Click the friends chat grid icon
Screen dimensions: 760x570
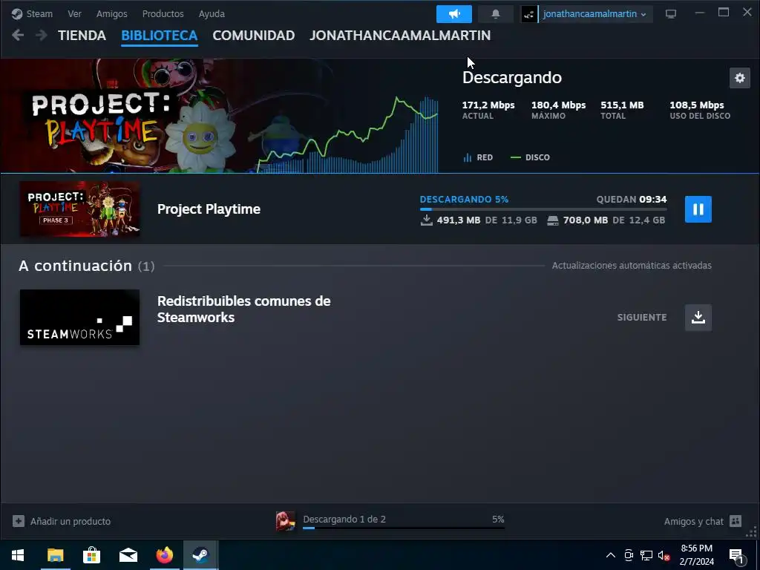[736, 521]
